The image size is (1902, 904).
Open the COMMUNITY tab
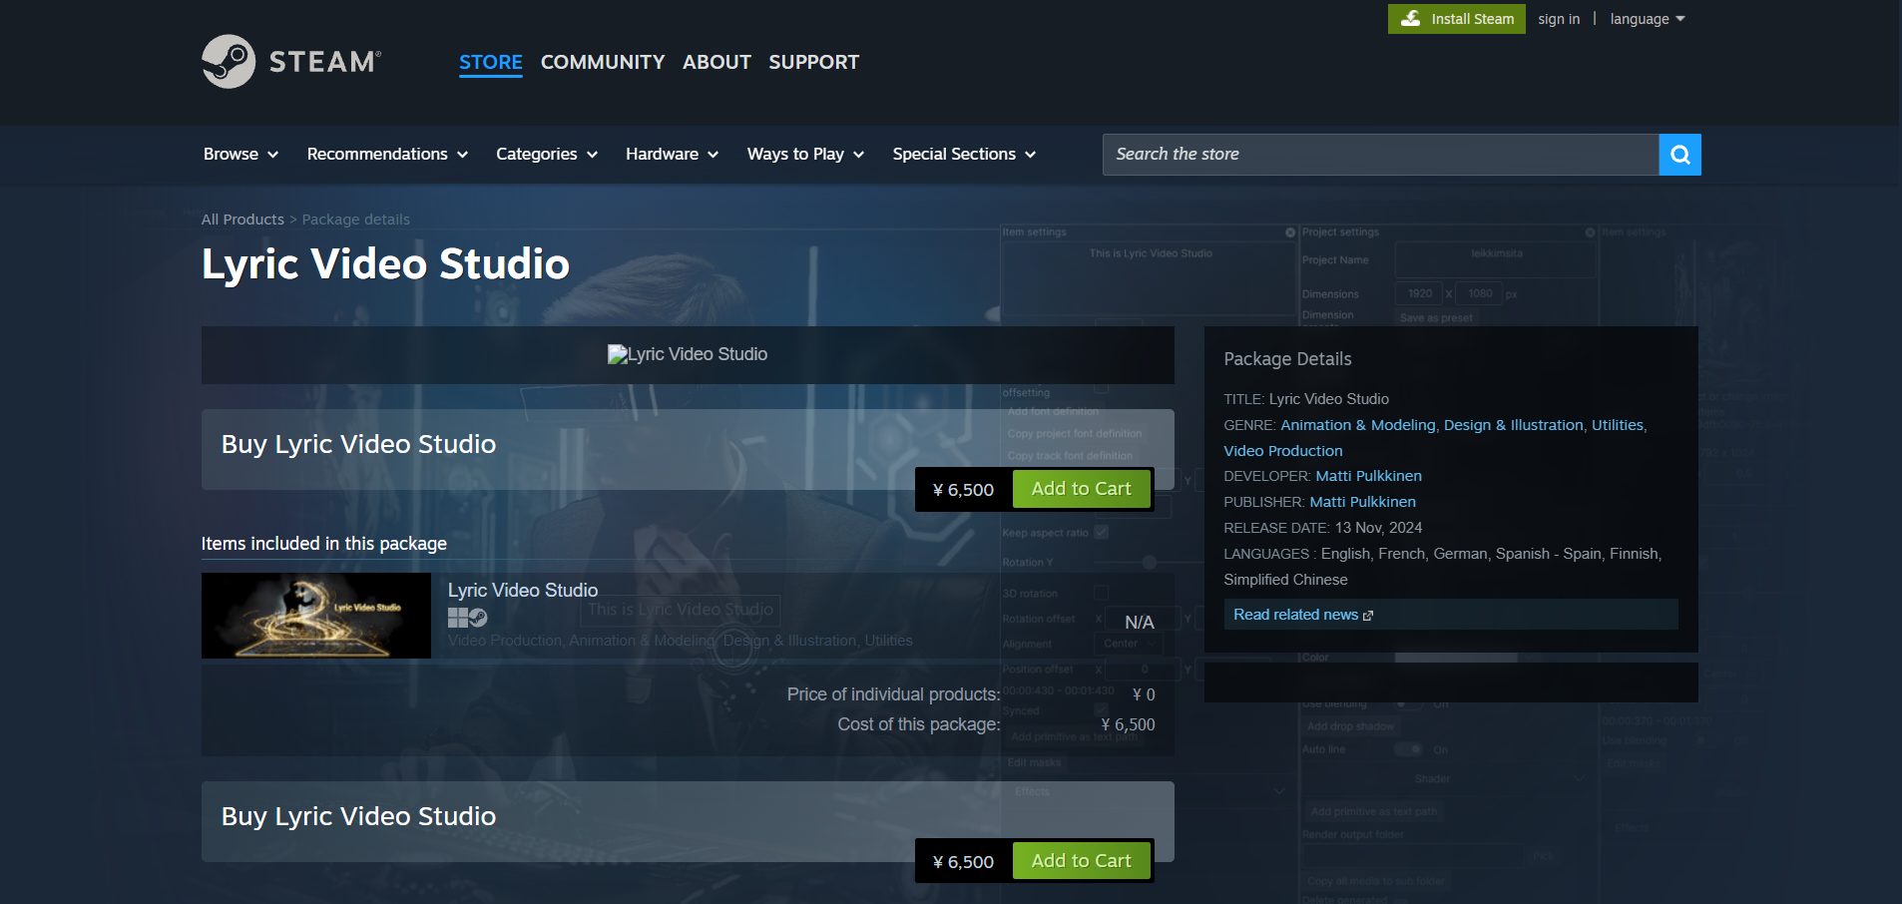603,62
